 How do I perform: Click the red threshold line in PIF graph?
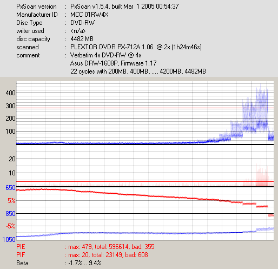[145, 181]
